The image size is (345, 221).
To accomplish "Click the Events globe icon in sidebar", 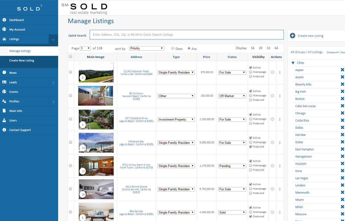I will [4, 92].
